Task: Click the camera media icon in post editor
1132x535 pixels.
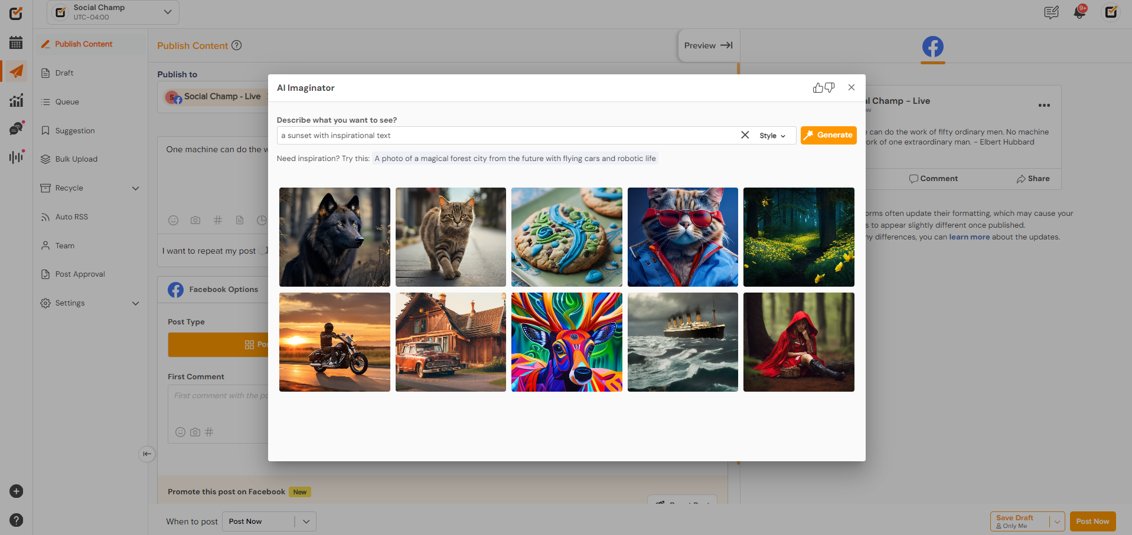Action: pyautogui.click(x=195, y=220)
